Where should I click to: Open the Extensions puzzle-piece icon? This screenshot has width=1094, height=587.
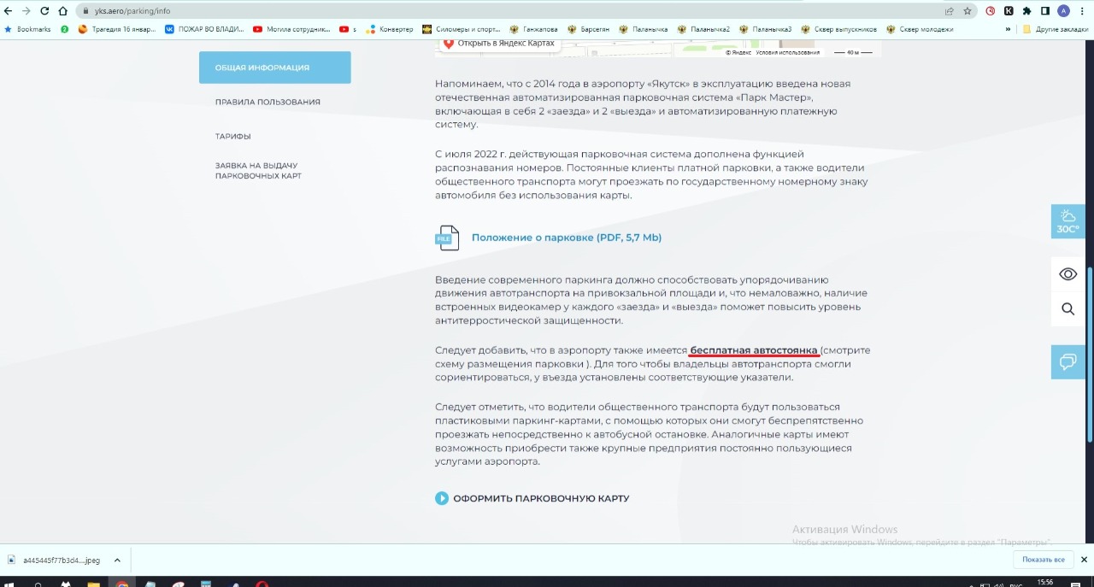pos(1026,11)
